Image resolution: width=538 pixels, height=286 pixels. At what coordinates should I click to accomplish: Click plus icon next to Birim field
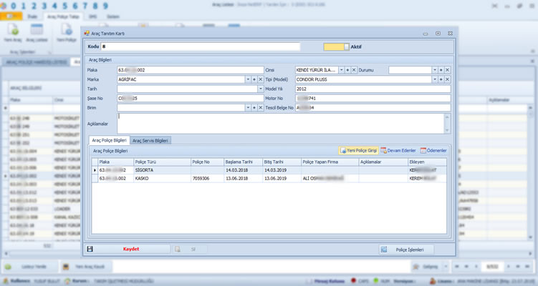[254, 107]
